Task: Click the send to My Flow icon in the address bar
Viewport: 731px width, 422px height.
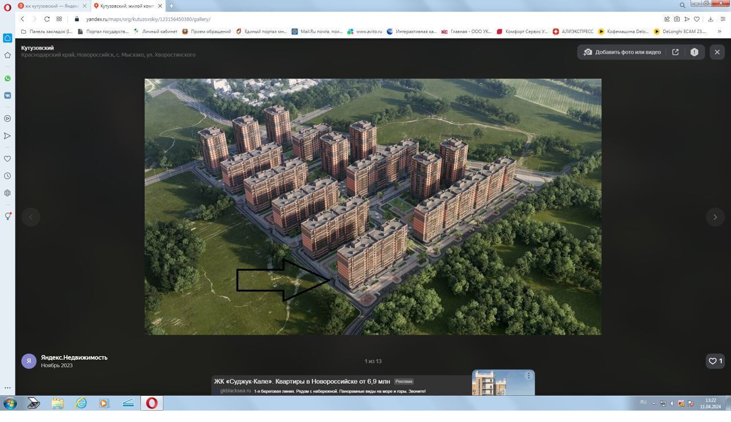Action: [x=686, y=19]
